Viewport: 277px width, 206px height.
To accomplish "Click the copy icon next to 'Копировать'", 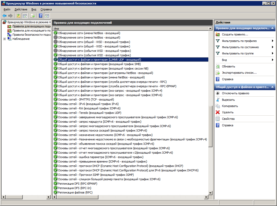I will tap(218, 106).
